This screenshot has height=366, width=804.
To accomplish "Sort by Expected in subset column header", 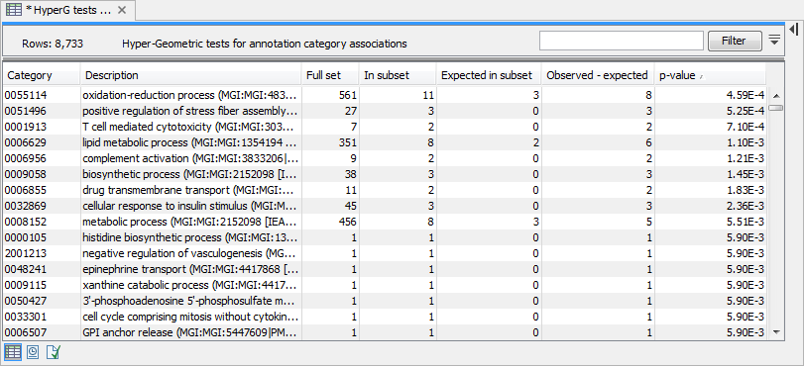I will pyautogui.click(x=489, y=75).
